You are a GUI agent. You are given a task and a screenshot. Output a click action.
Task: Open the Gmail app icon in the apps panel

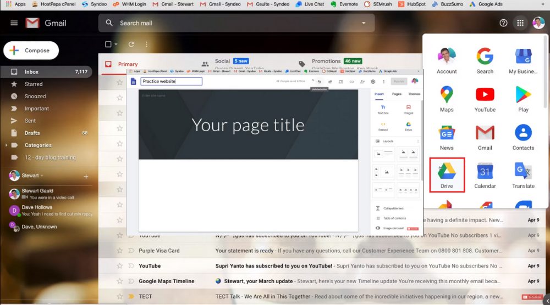(485, 137)
